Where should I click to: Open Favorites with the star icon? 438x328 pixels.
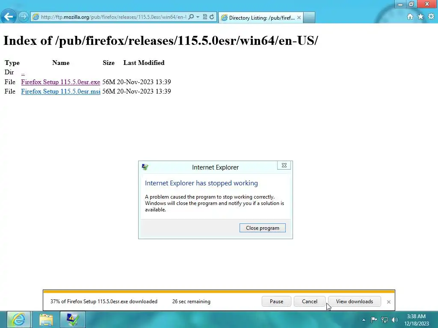click(x=421, y=17)
